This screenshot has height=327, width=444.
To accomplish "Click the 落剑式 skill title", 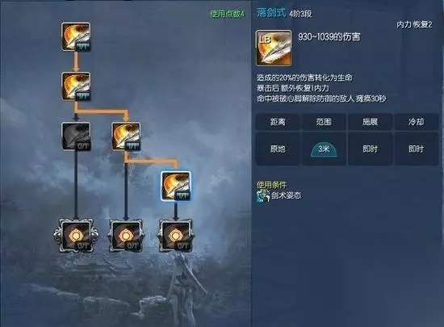I will click(271, 13).
